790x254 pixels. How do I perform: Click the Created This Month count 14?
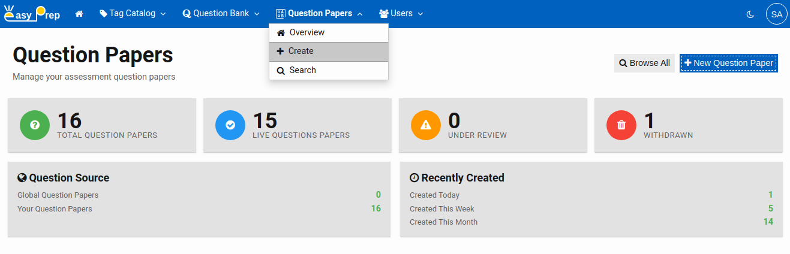pos(768,222)
